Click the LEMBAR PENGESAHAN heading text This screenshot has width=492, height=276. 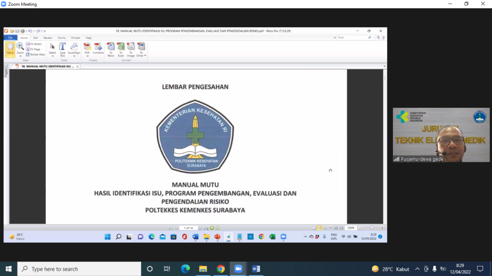195,87
